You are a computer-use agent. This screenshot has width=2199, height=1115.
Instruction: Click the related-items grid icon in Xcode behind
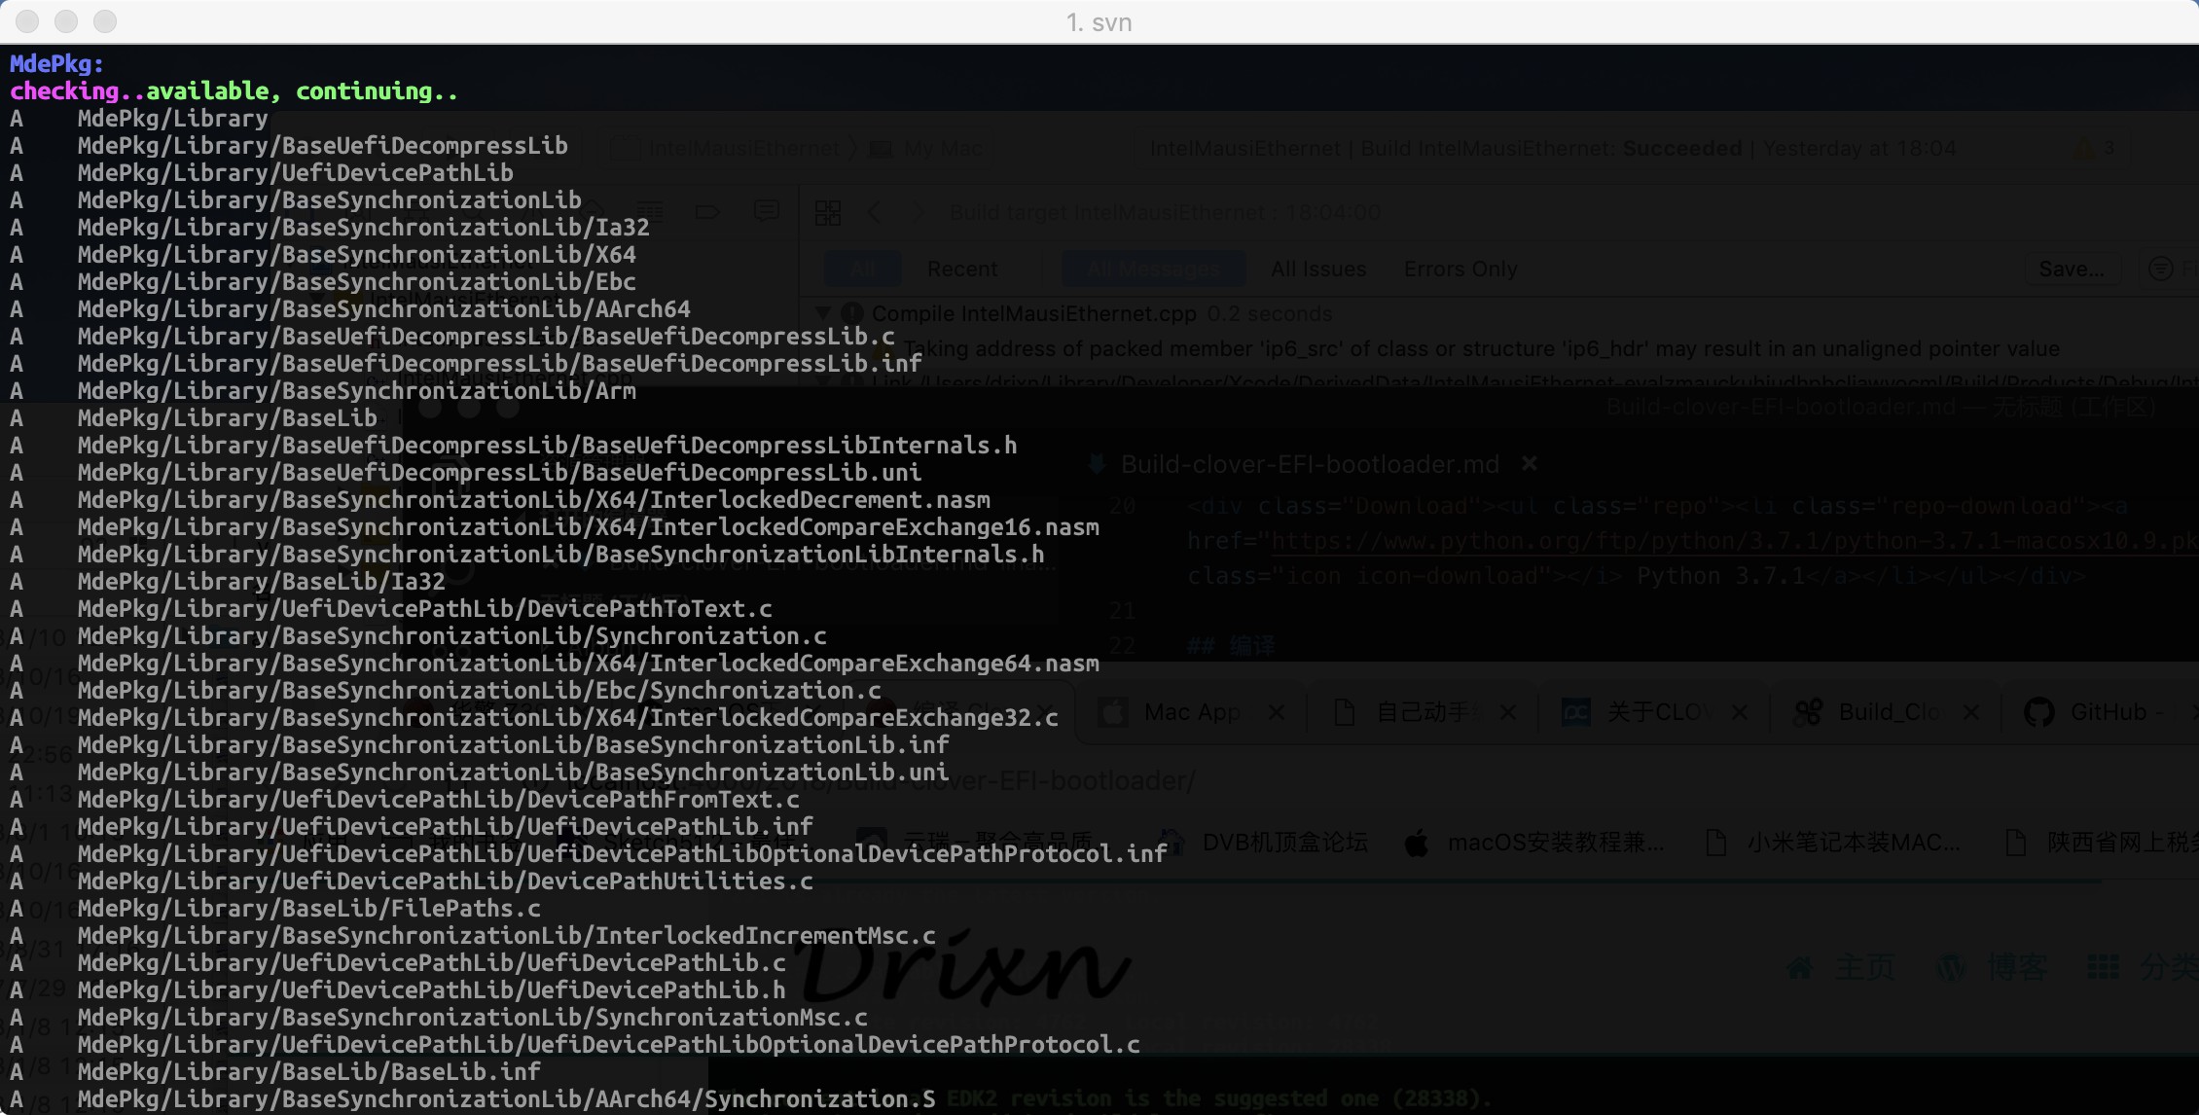(828, 212)
